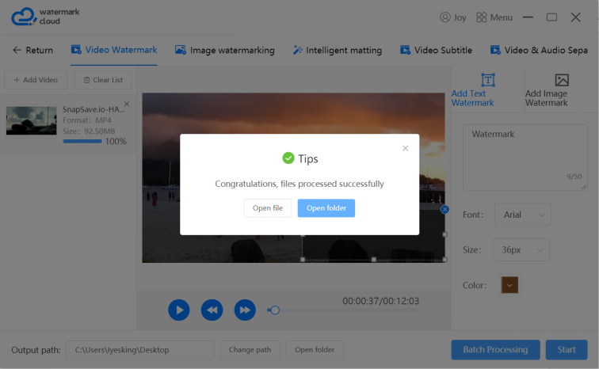Fast forward the video preview
599x369 pixels.
click(245, 310)
